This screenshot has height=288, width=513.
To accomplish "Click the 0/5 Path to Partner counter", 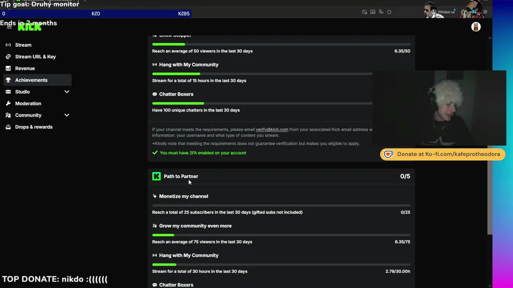I will click(405, 176).
